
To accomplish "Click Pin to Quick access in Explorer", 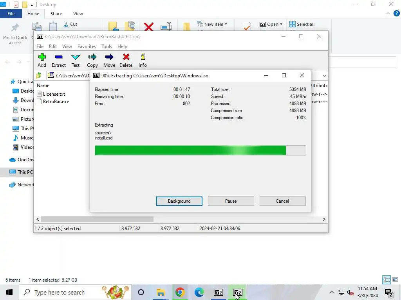I will coord(15,34).
